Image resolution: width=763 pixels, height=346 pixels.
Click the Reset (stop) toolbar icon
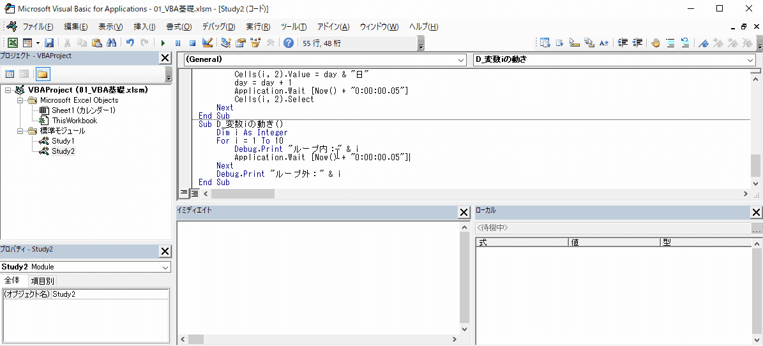tap(192, 43)
